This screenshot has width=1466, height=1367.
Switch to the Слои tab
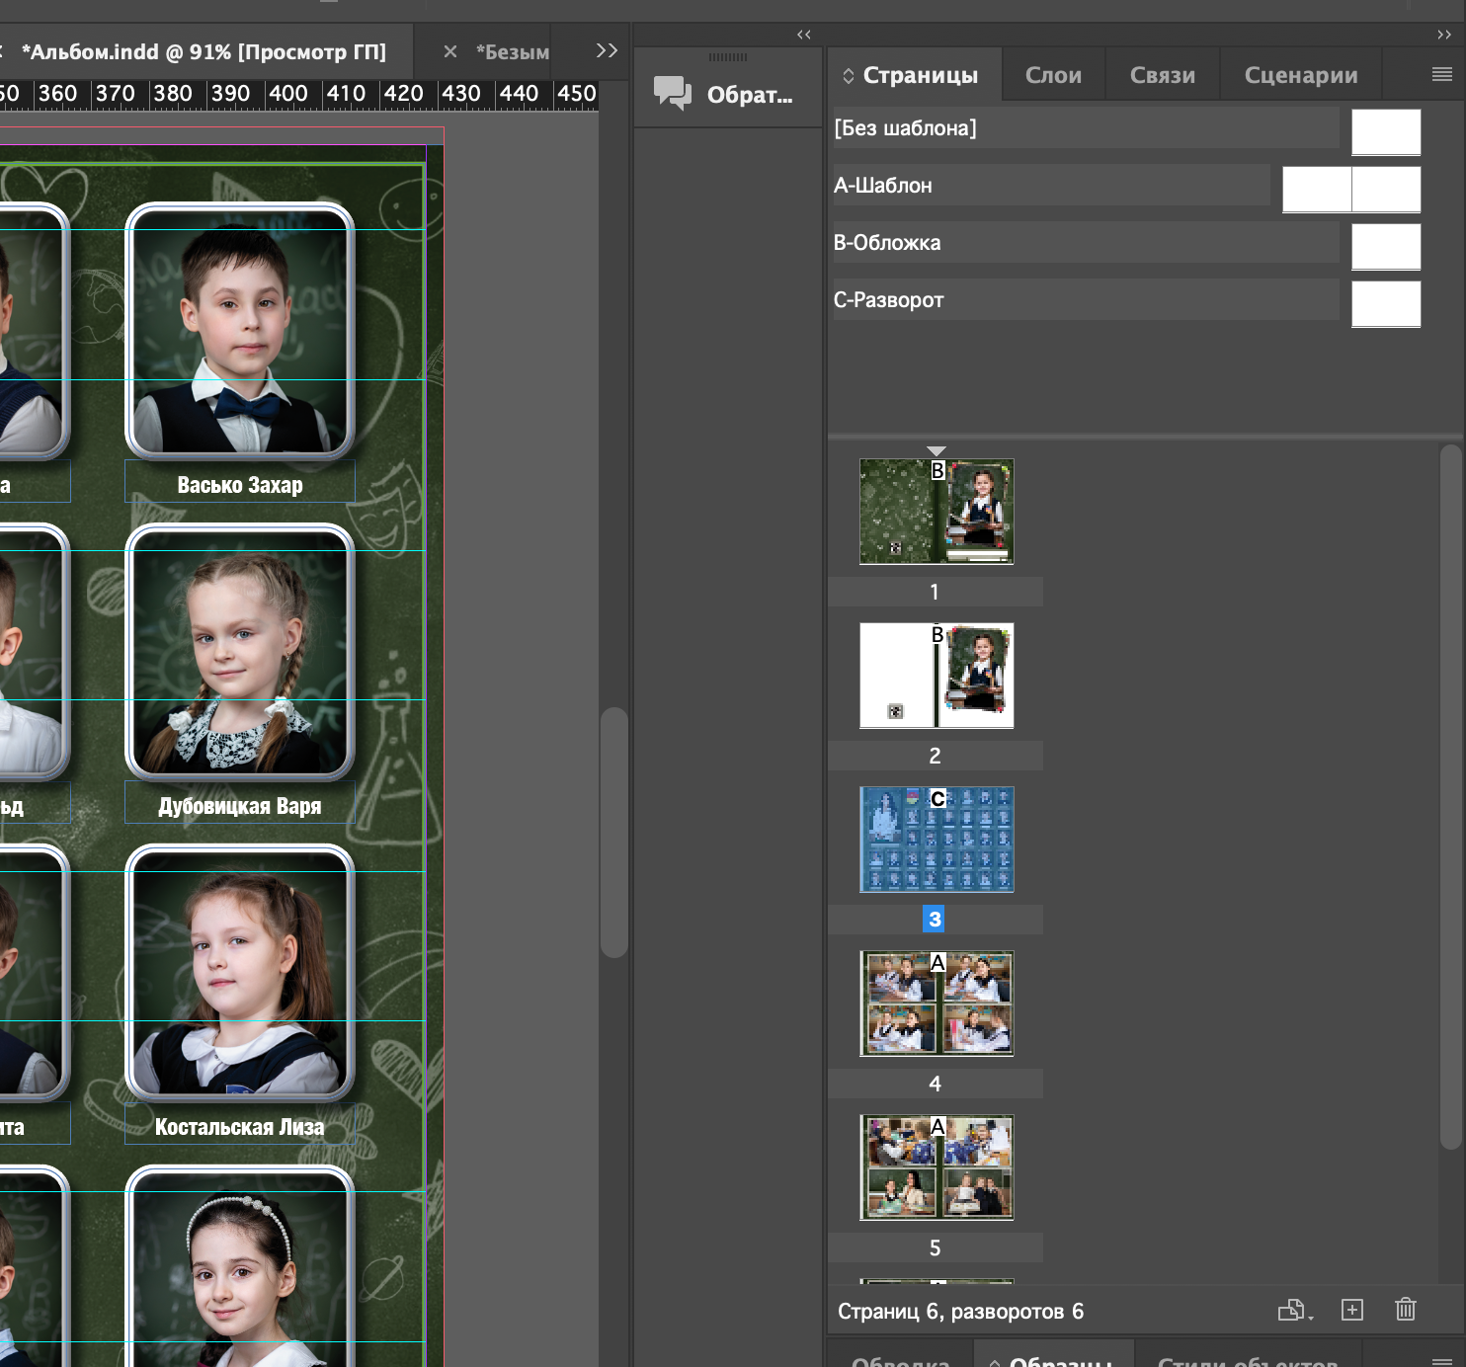[x=1053, y=75]
